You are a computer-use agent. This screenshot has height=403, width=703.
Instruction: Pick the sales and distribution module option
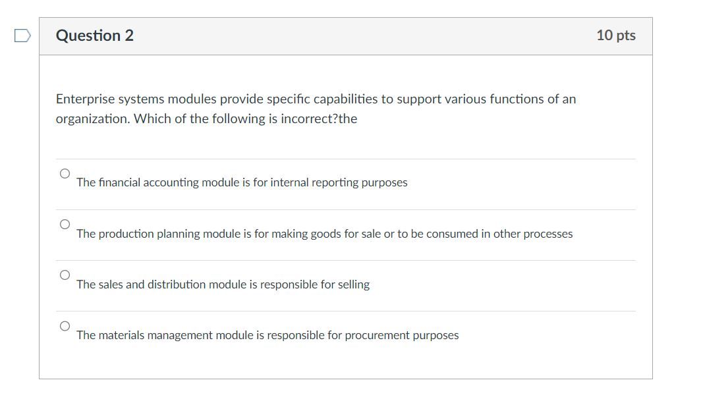65,275
